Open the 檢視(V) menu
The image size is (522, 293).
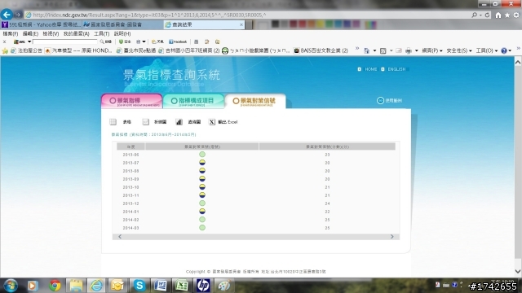pos(51,33)
